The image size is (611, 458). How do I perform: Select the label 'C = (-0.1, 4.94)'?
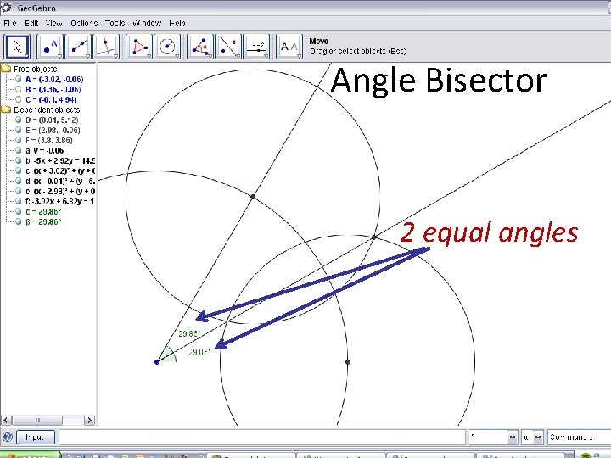pyautogui.click(x=51, y=99)
